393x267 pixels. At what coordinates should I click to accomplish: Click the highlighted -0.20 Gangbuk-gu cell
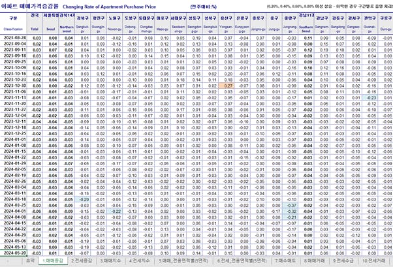(x=82, y=199)
